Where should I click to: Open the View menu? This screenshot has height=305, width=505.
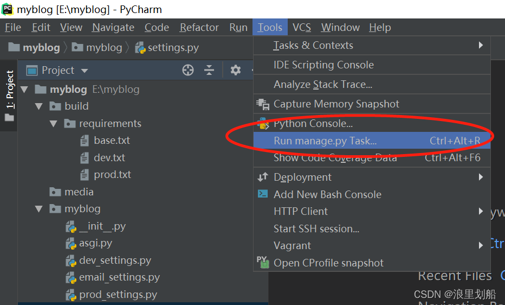[x=71, y=27]
